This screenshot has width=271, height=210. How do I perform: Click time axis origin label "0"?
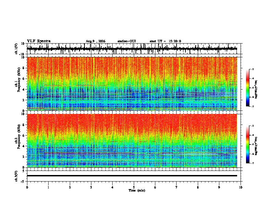(x=27, y=187)
